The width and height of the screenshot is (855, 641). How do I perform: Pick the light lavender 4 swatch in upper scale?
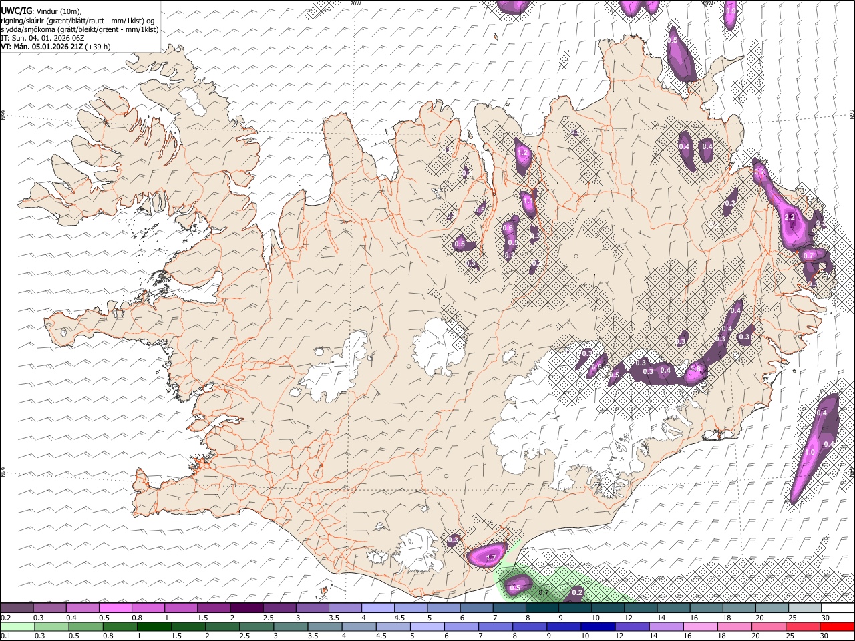(377, 608)
